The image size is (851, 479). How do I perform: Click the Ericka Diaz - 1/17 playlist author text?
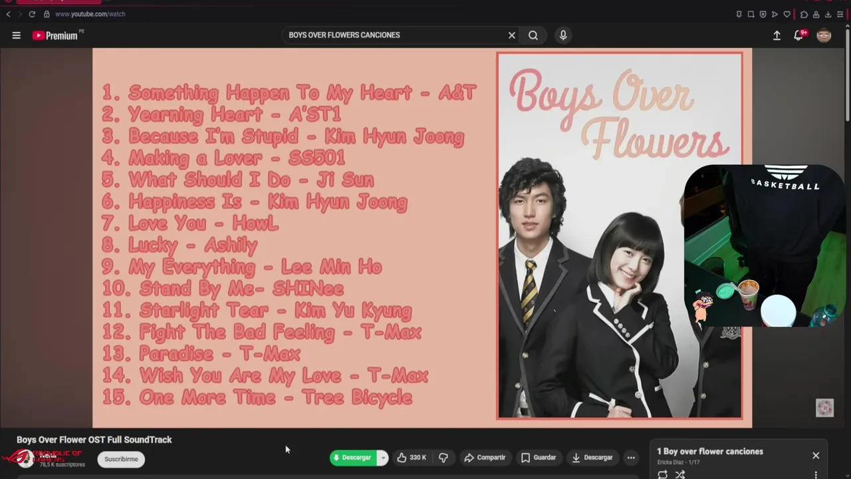[x=678, y=462]
